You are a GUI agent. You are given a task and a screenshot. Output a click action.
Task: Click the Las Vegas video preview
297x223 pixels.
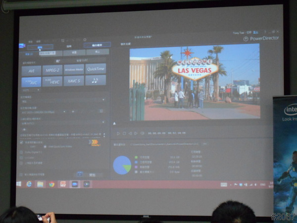point(194,82)
